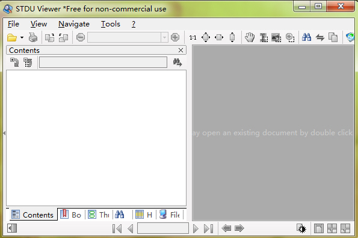Image resolution: width=358 pixels, height=238 pixels.
Task: Zoom in using the plus button
Action: (175, 37)
